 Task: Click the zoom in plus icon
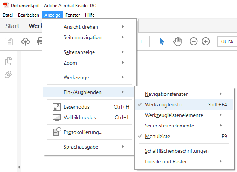pyautogui.click(x=206, y=41)
